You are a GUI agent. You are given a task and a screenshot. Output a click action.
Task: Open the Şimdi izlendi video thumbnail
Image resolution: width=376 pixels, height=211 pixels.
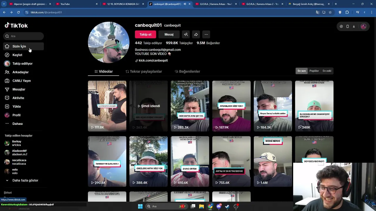point(149,106)
